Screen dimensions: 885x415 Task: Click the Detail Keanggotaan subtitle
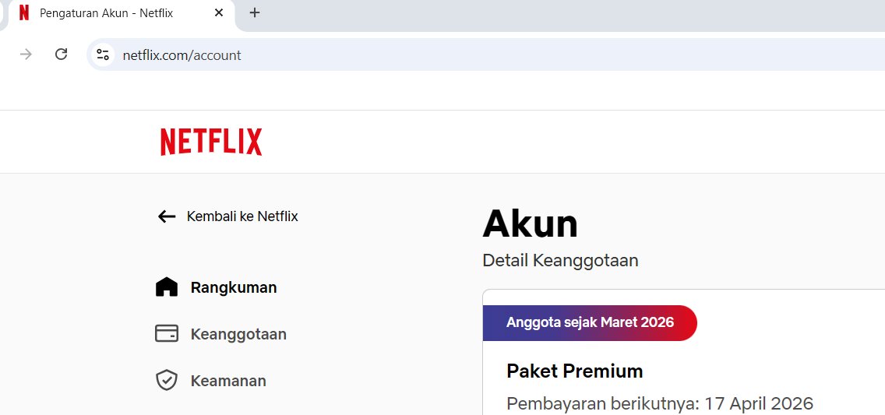click(x=560, y=261)
